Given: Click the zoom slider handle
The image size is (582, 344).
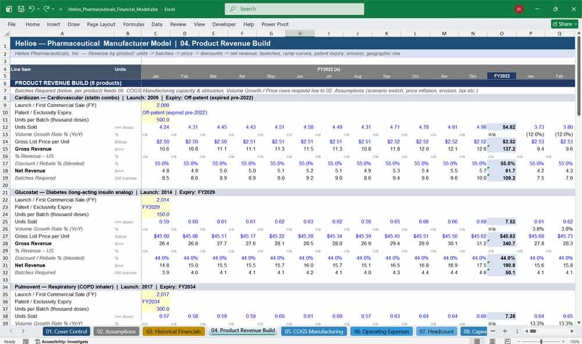Looking at the screenshot, I should [541, 341].
